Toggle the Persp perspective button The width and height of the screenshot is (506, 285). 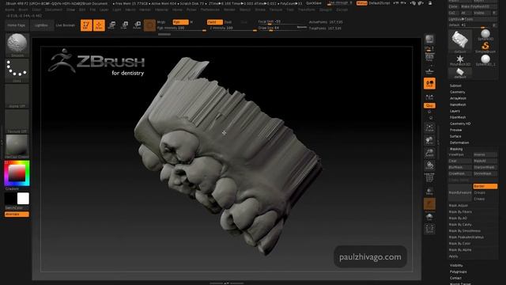(x=429, y=58)
